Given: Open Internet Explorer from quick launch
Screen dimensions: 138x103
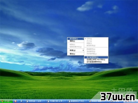Looking at the screenshot, I should (19, 101).
